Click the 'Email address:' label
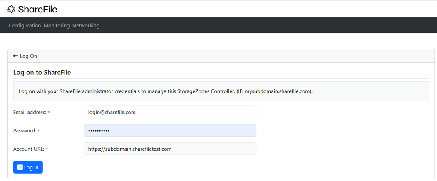This screenshot has height=181, width=437. (30, 113)
